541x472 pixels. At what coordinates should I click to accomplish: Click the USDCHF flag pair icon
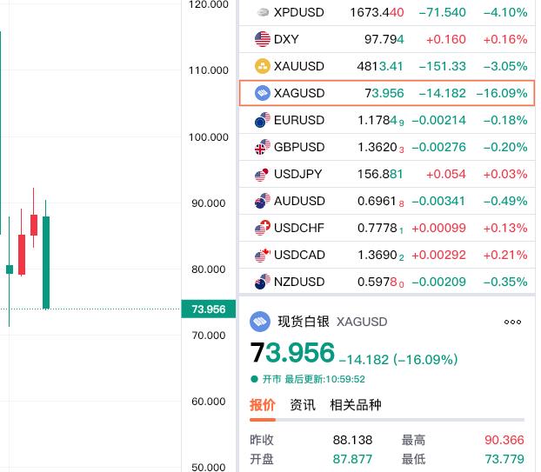click(263, 228)
